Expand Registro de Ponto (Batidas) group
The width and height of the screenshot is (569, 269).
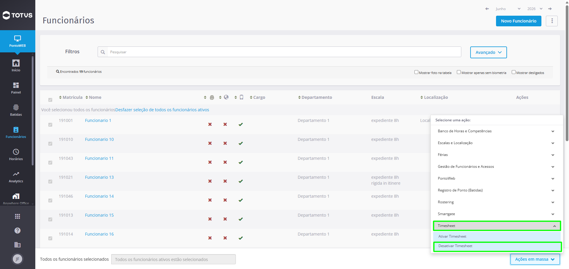pos(497,190)
